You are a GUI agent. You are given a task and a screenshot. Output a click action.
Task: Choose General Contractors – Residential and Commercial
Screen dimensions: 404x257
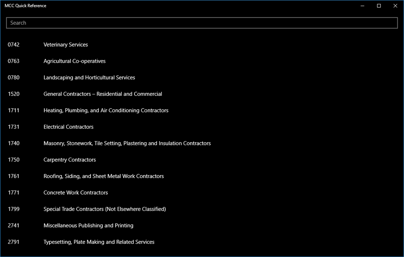click(x=103, y=94)
